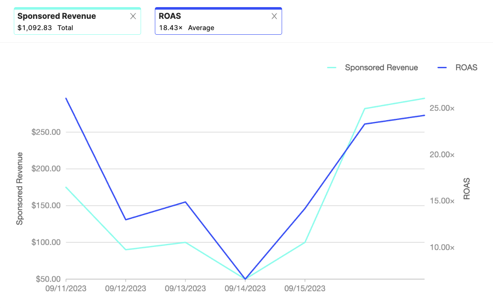Close the ROAS metric card
The image size is (493, 308).
point(274,16)
